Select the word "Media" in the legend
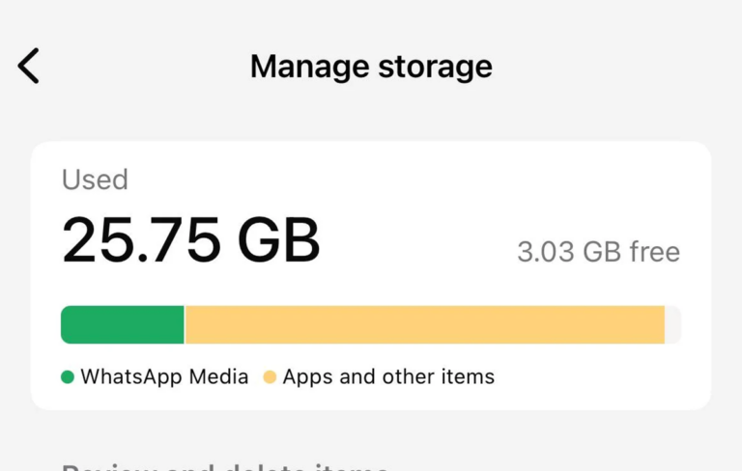 (217, 377)
